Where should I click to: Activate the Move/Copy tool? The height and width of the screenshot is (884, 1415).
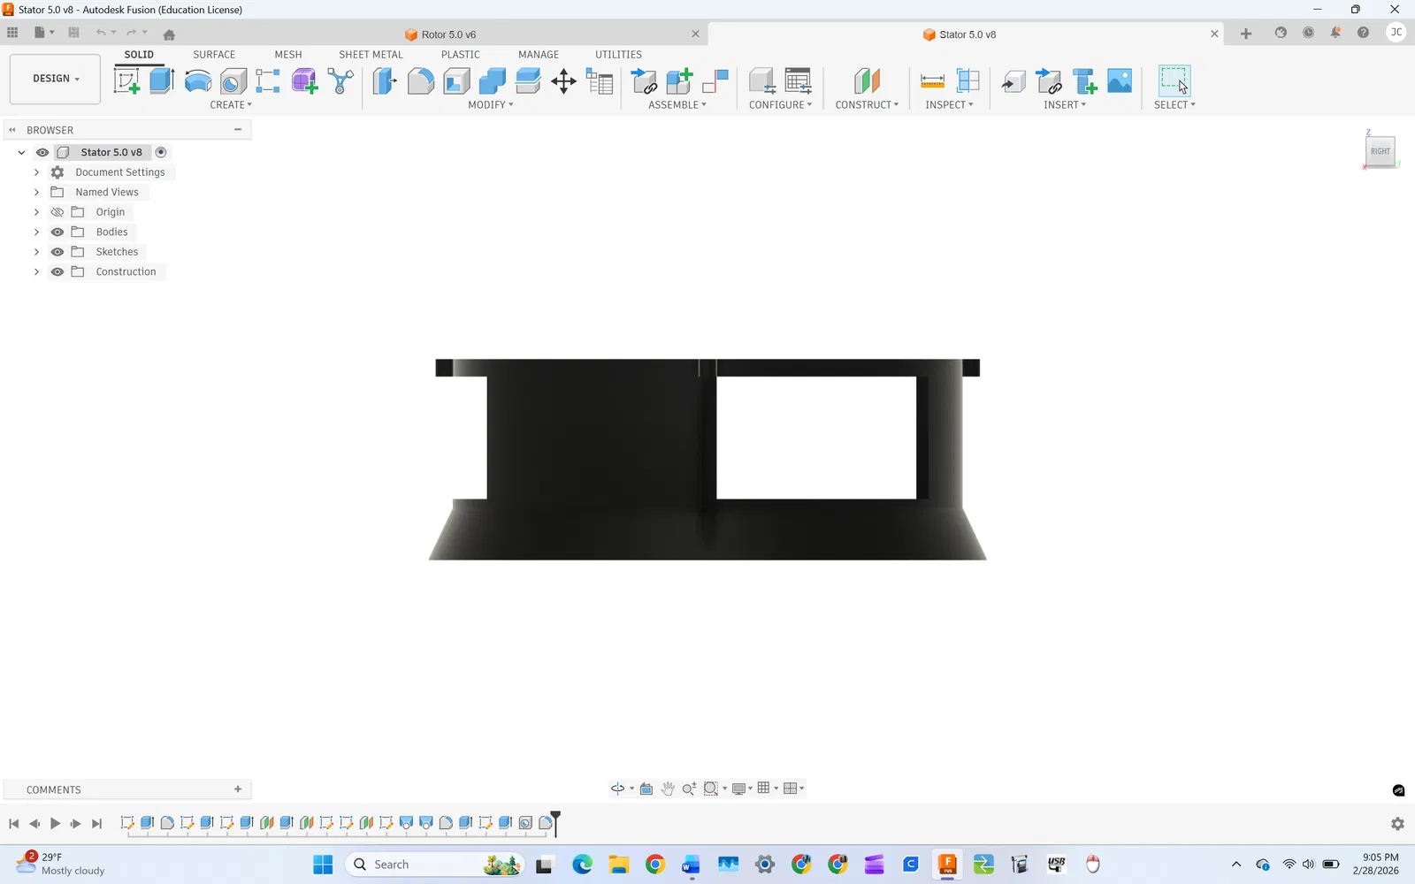[563, 81]
